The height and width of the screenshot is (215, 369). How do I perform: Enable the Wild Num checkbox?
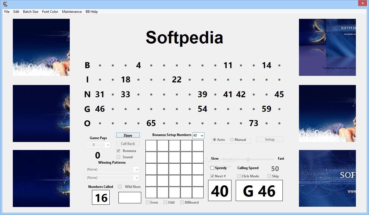[x=120, y=186]
